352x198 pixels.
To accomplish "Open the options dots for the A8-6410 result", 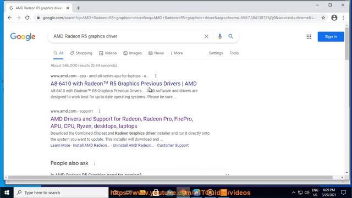I will [156, 76].
